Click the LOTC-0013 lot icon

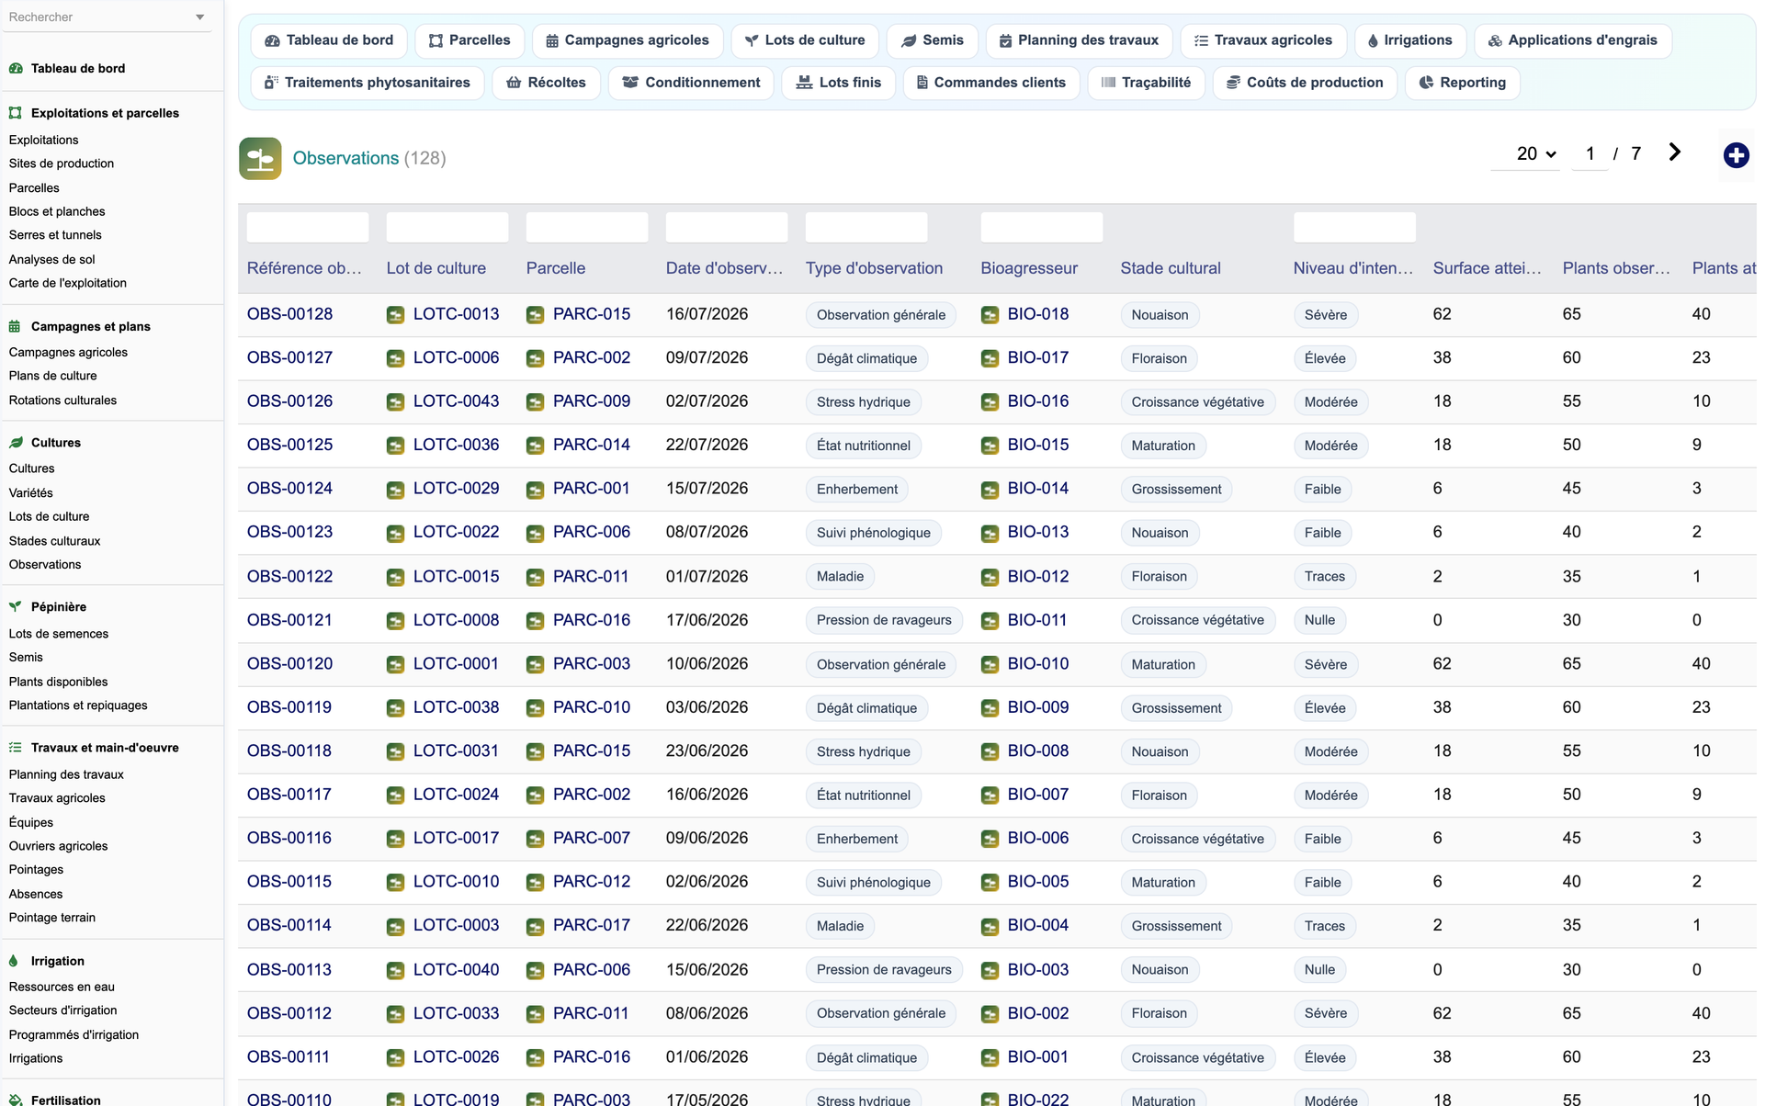pyautogui.click(x=395, y=315)
